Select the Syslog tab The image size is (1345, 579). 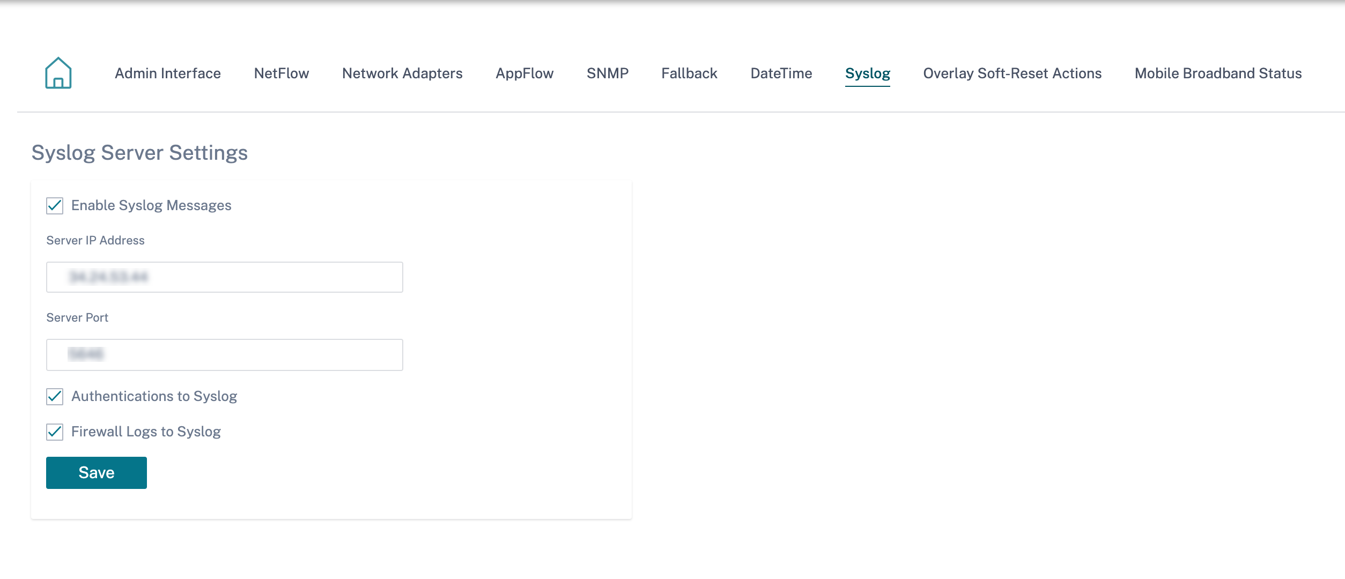point(868,74)
